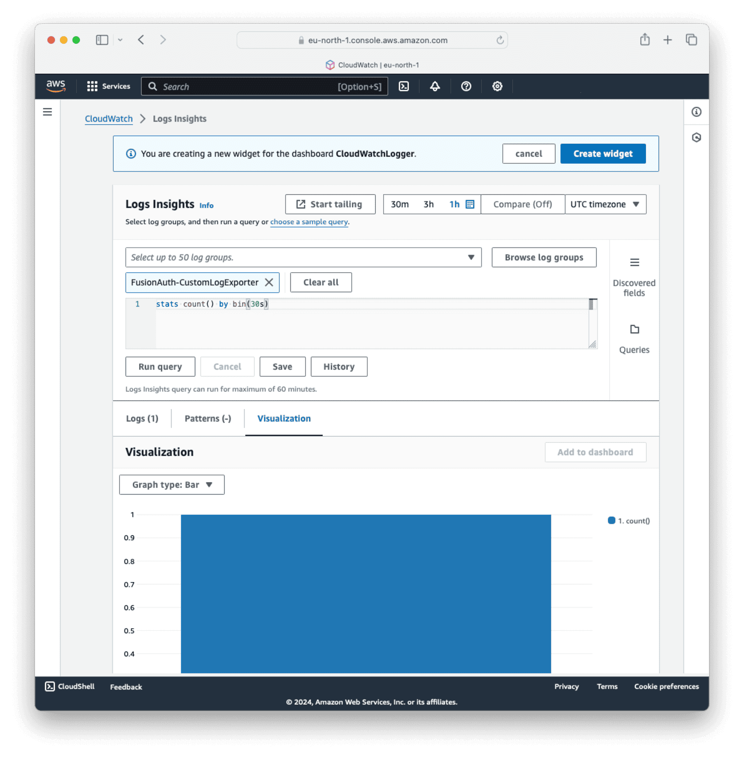Go back in browser history

coord(141,40)
